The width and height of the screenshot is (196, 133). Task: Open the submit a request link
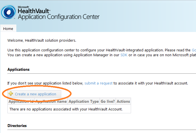pos(98,83)
